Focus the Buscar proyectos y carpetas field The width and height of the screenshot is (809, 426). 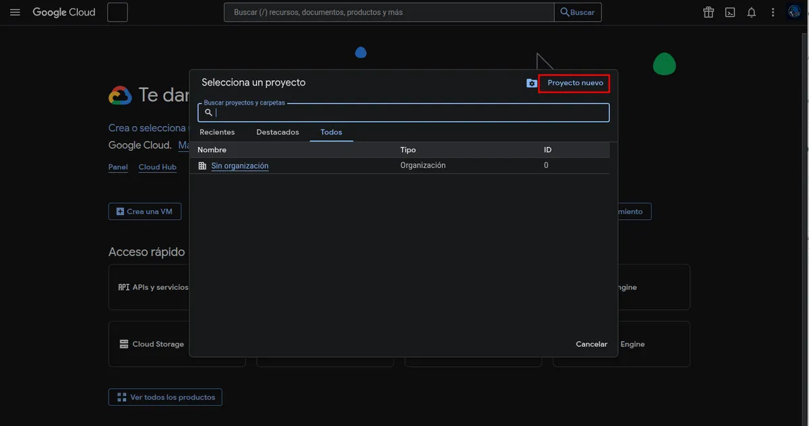click(x=403, y=113)
